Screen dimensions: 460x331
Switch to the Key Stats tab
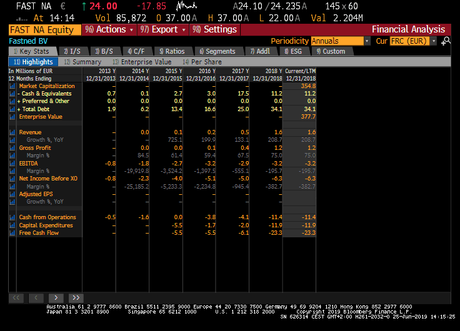(32, 51)
